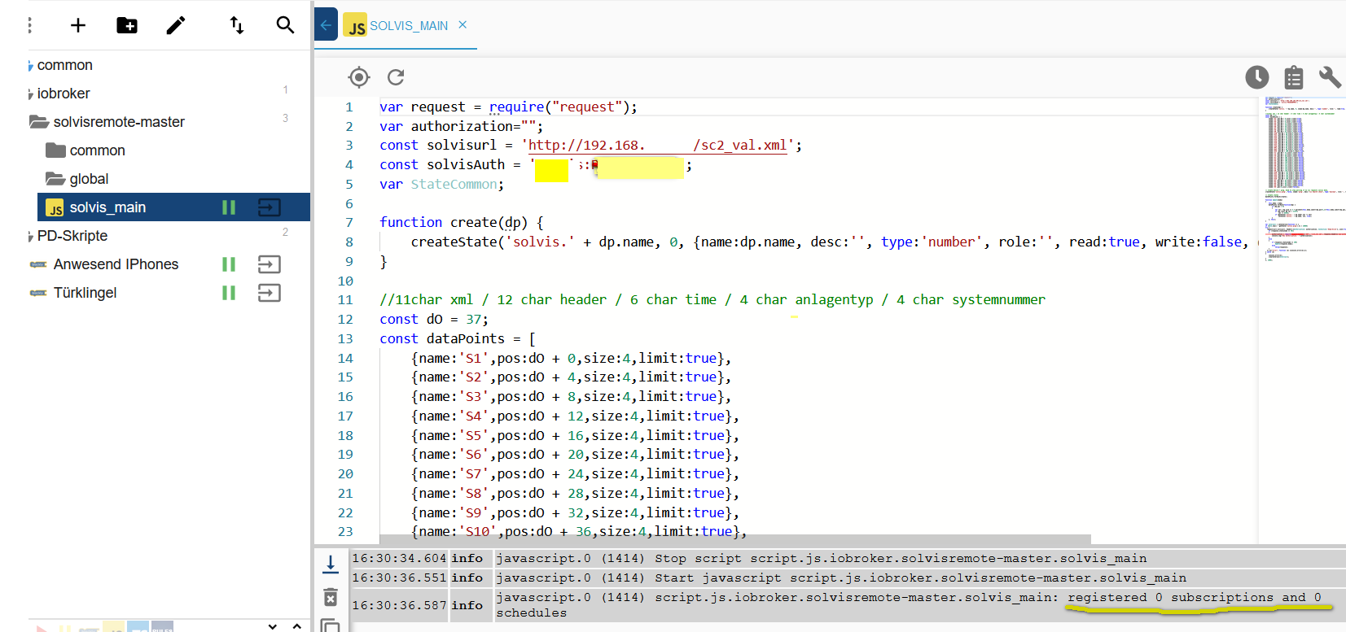Collapse all with the down chevron
Image resolution: width=1346 pixels, height=632 pixels.
(x=273, y=625)
